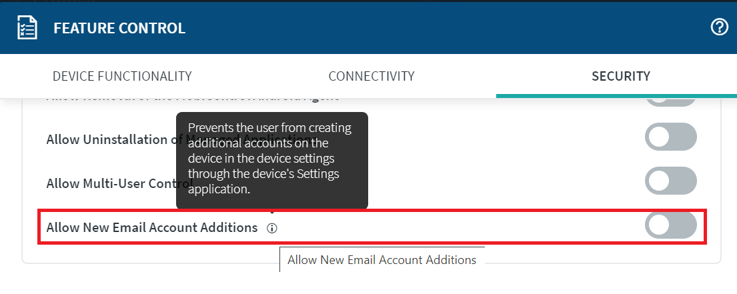
Task: Toggle Allow Uninstallation of Managed Applications switch
Action: coord(670,137)
